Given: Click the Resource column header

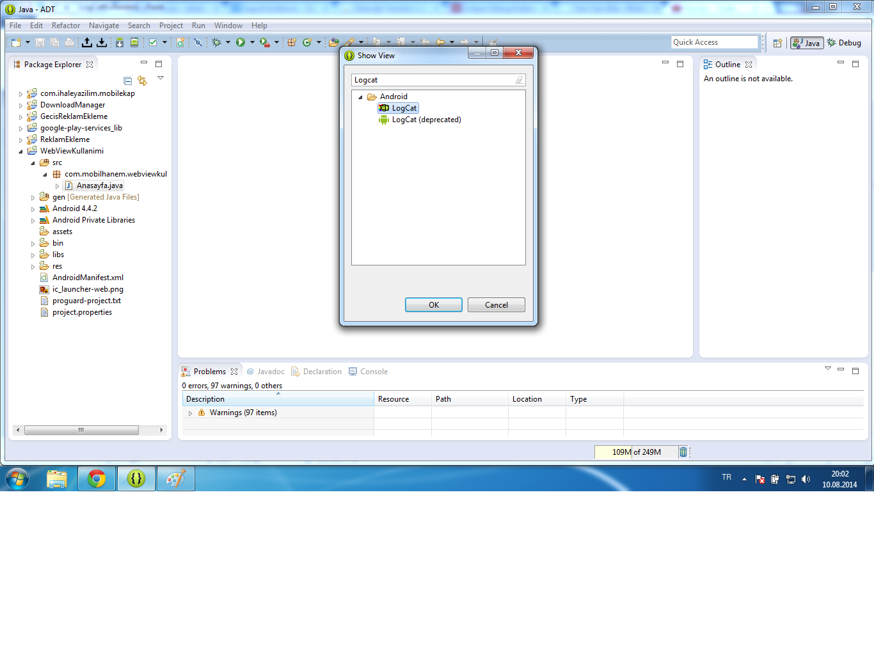Looking at the screenshot, I should (402, 399).
